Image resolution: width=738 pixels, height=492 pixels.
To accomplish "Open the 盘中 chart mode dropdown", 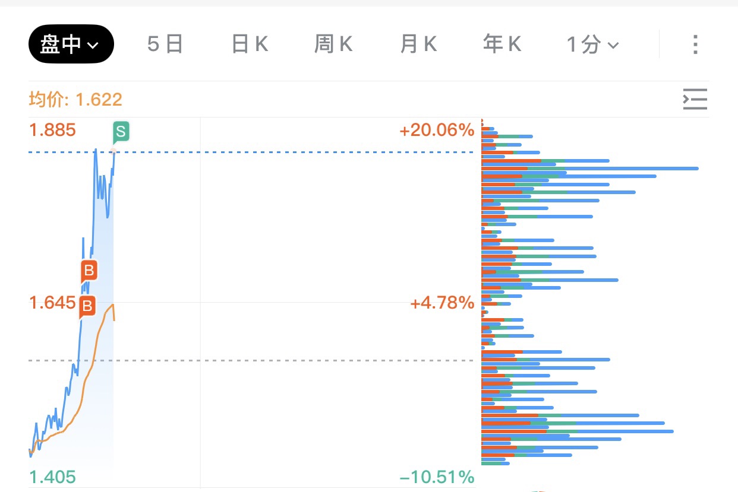I will pyautogui.click(x=71, y=44).
